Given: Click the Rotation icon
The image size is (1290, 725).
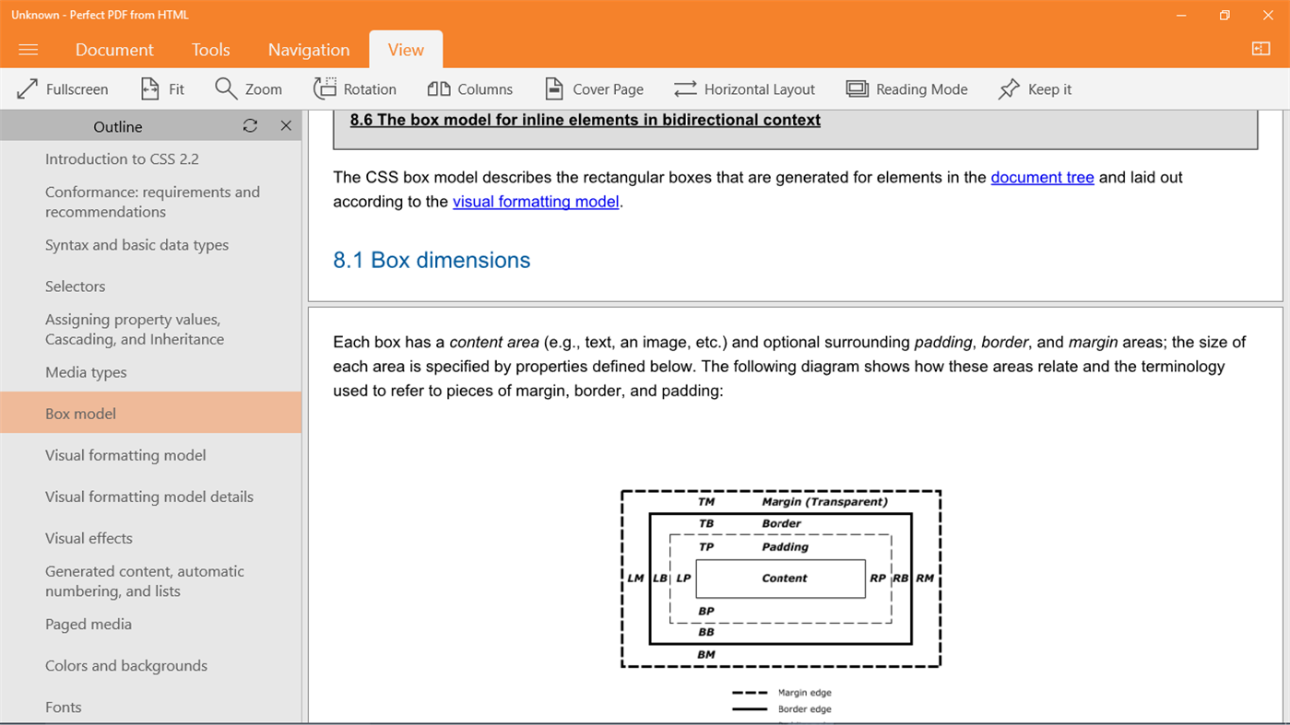Looking at the screenshot, I should [x=328, y=88].
